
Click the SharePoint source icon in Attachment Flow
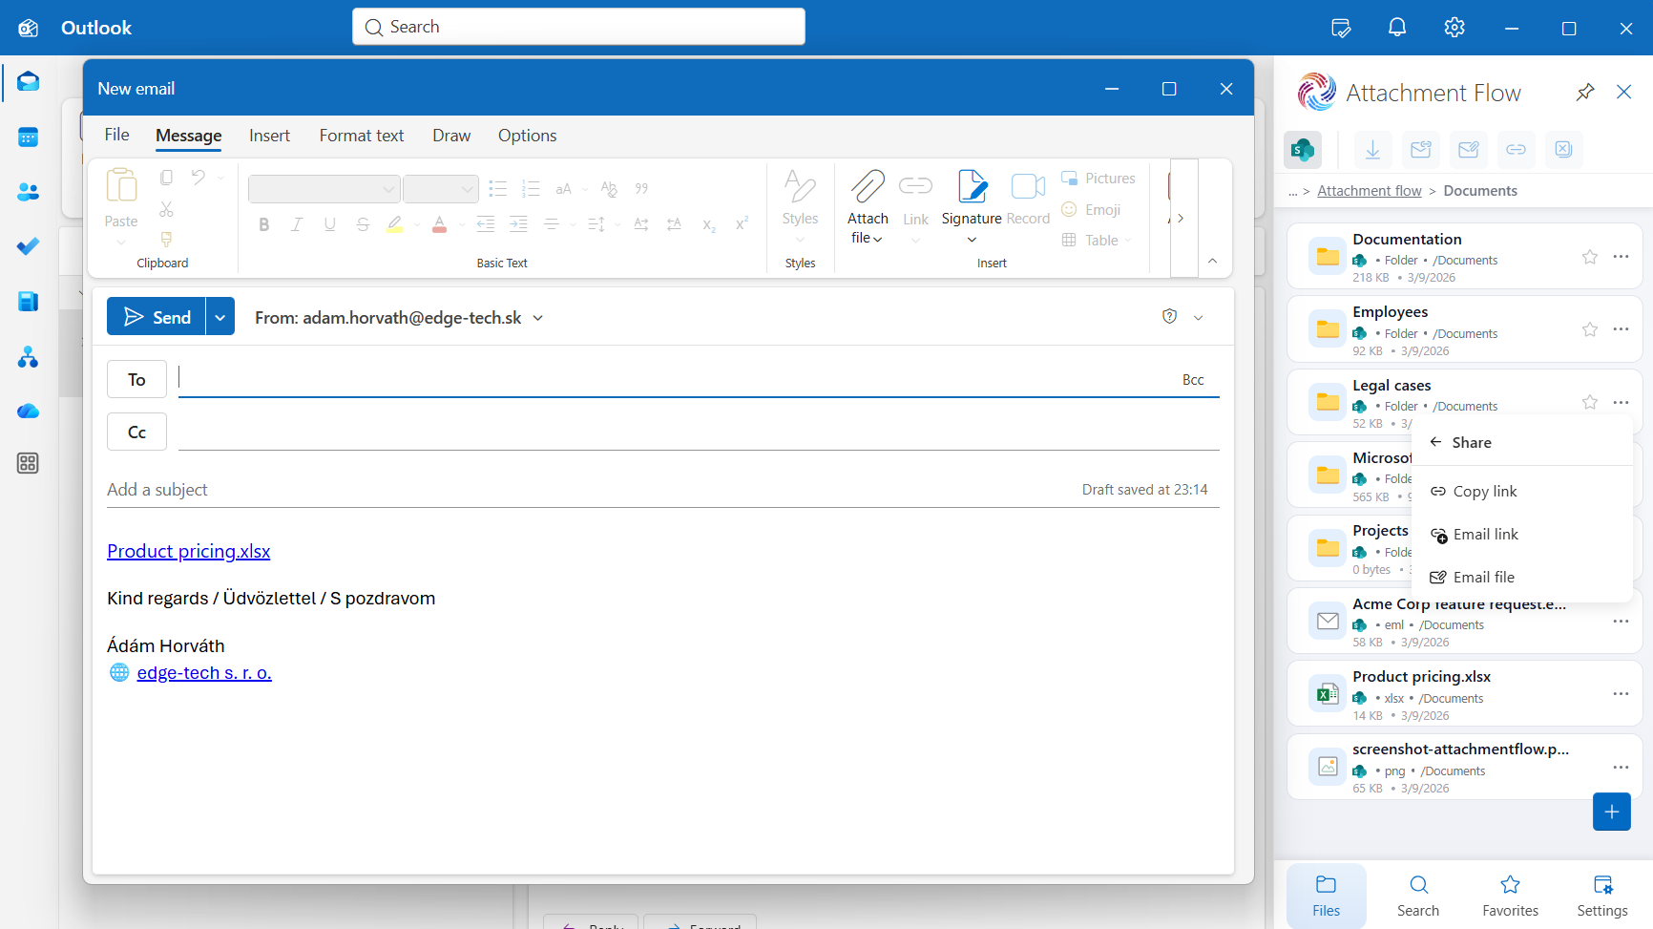point(1303,149)
